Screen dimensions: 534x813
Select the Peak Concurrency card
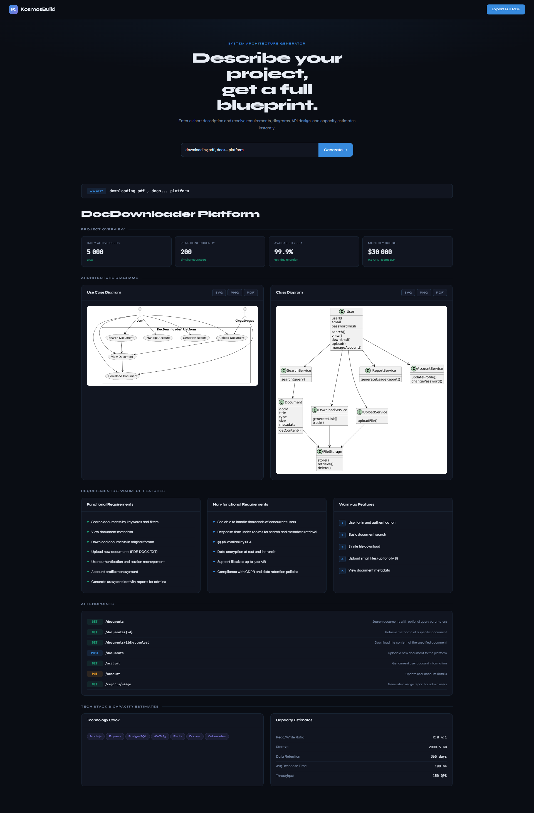click(x=220, y=252)
